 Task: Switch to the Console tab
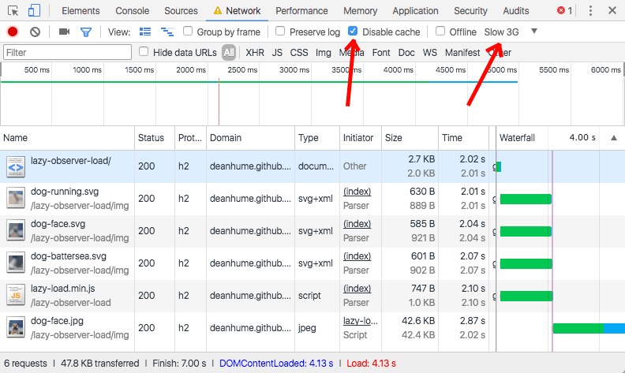coord(133,11)
